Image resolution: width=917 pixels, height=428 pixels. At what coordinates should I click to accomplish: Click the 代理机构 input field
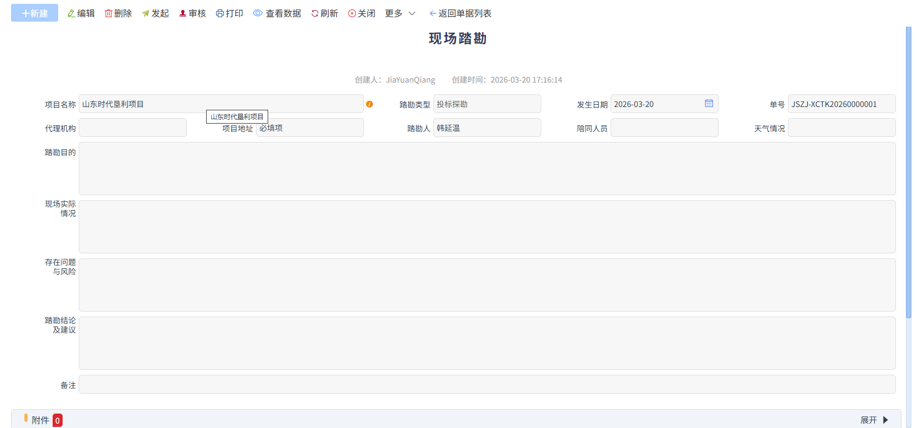coord(132,128)
